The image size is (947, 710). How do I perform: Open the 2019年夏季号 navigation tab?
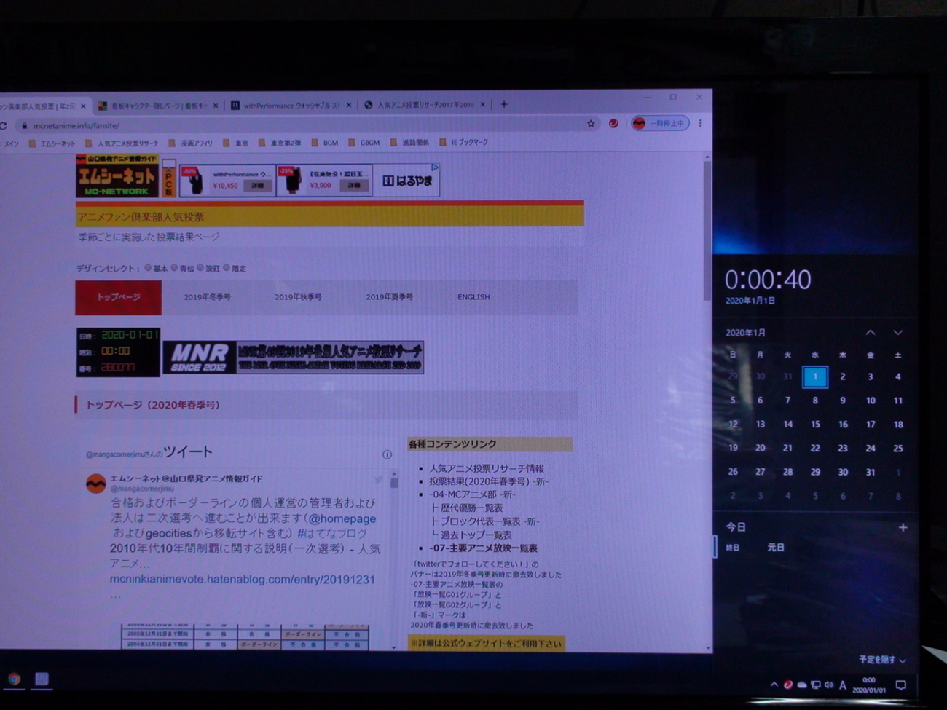click(389, 297)
